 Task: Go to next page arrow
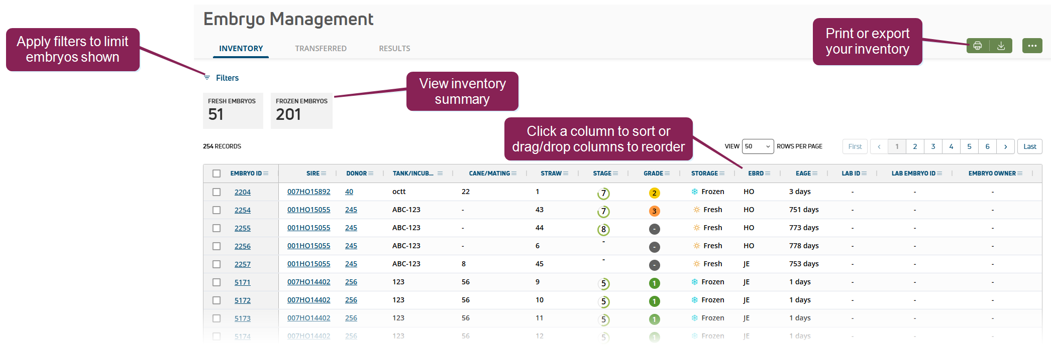click(x=1005, y=146)
